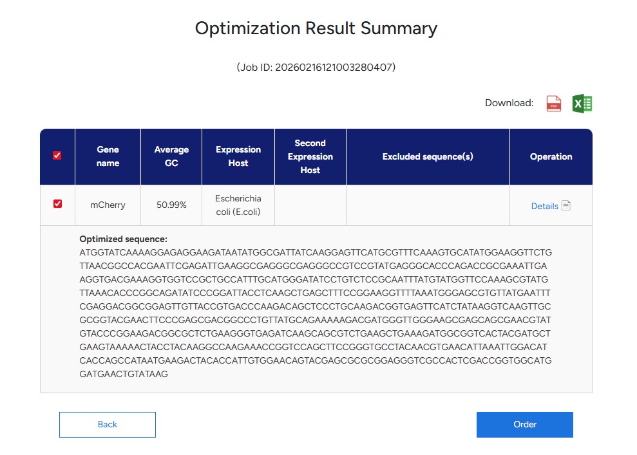Toggle the select-all checkbox in the table header

[57, 154]
